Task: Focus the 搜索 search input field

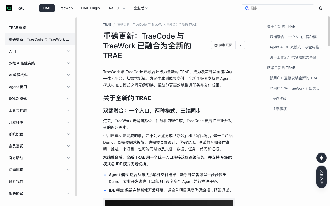Action: tap(278, 8)
